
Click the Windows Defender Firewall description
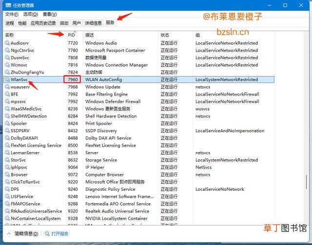113,101
